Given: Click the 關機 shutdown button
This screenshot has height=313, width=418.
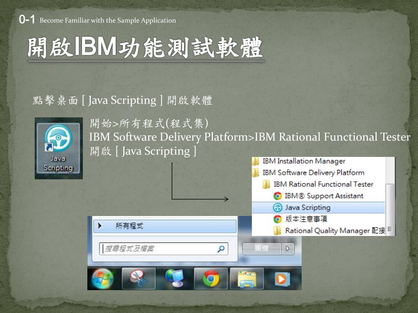Looking at the screenshot, I should [262, 249].
